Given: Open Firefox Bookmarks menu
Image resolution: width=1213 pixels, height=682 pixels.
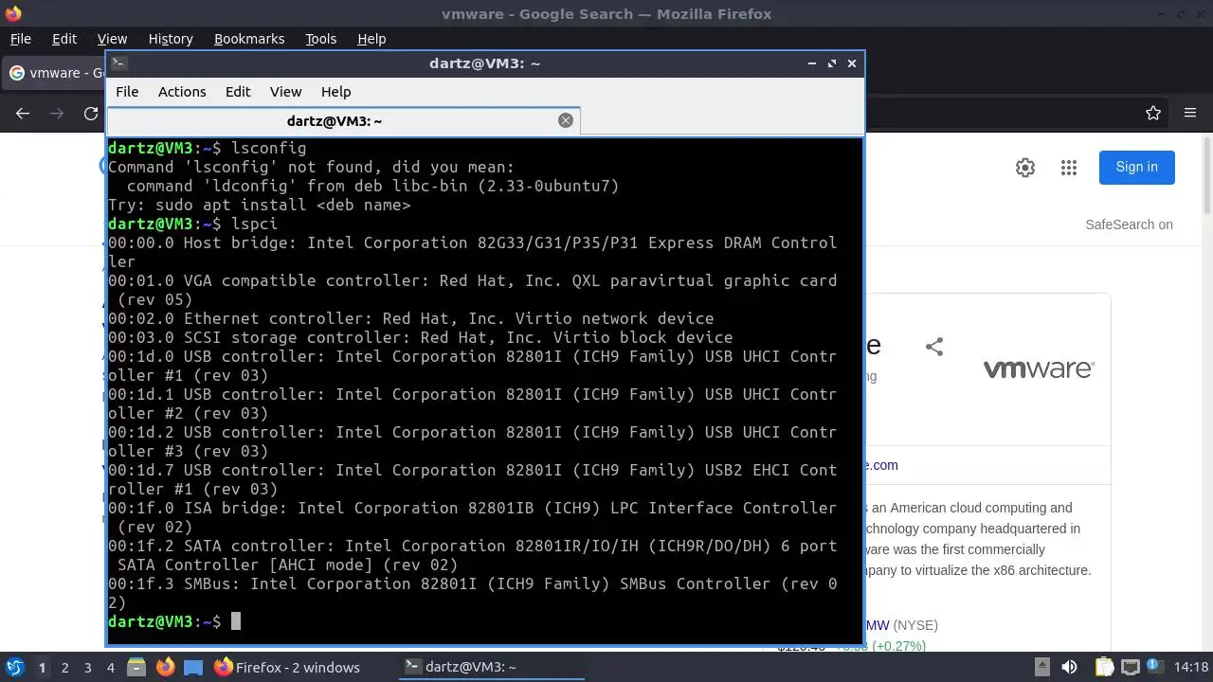Looking at the screenshot, I should 249,39.
